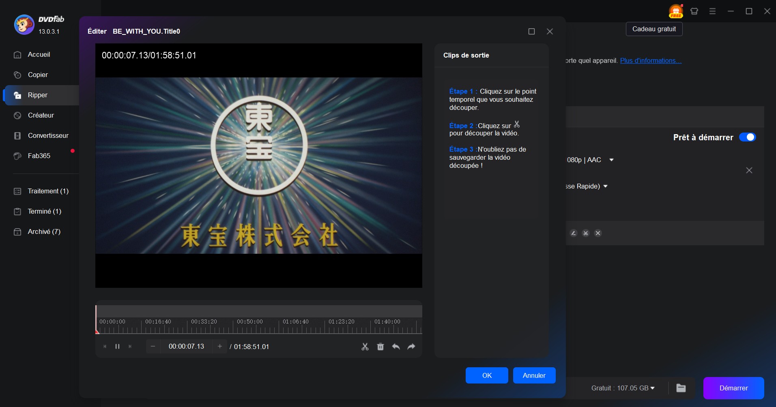This screenshot has height=407, width=776.
Task: Click the Étape 3 instruction text
Action: 488,157
